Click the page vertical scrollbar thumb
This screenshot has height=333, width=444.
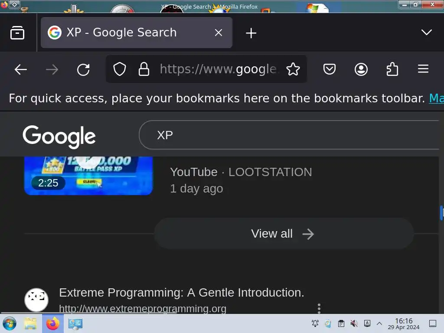(441, 213)
